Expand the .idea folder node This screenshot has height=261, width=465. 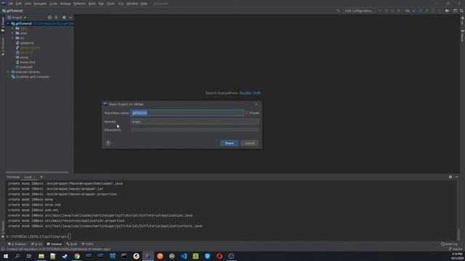[x=13, y=28]
